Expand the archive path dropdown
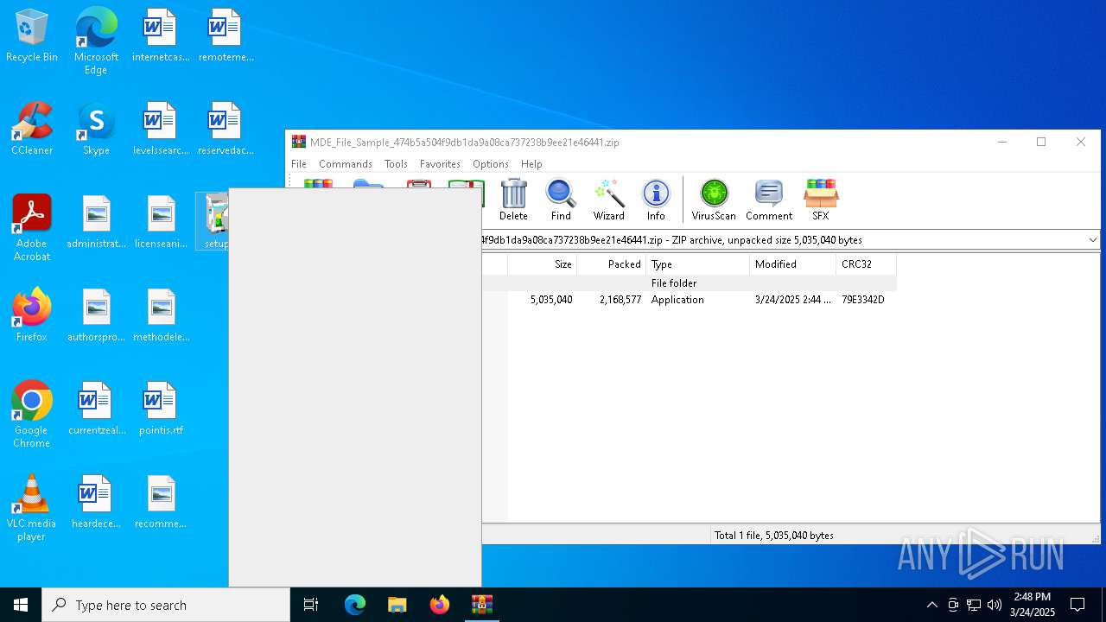 pyautogui.click(x=1092, y=240)
